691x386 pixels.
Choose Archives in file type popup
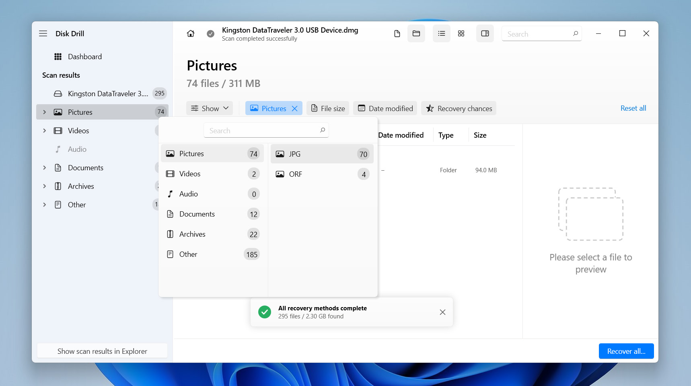click(212, 234)
